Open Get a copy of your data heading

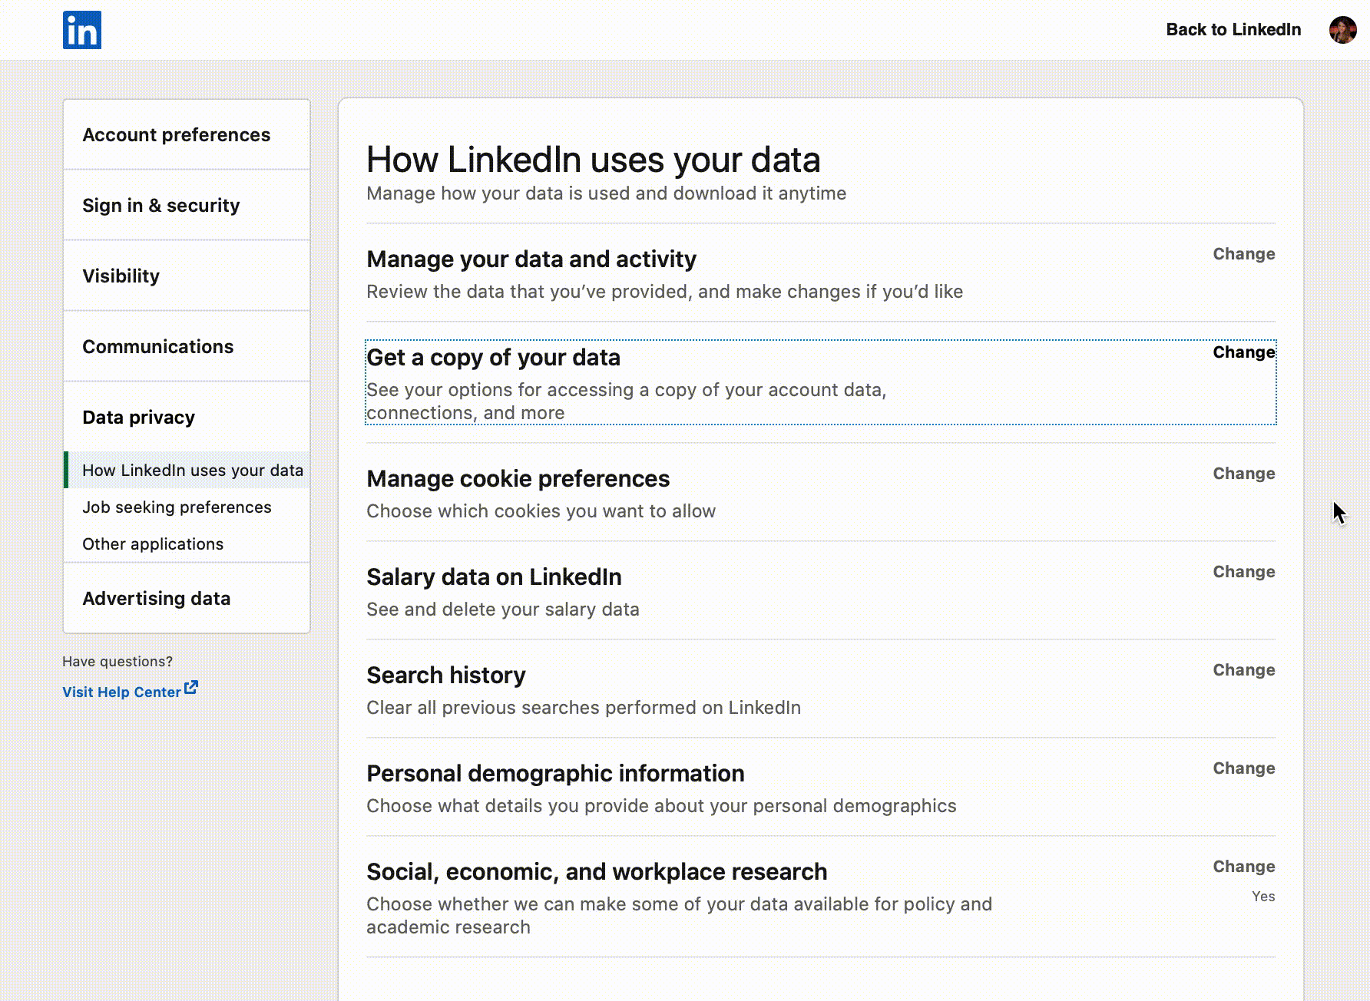[494, 358]
